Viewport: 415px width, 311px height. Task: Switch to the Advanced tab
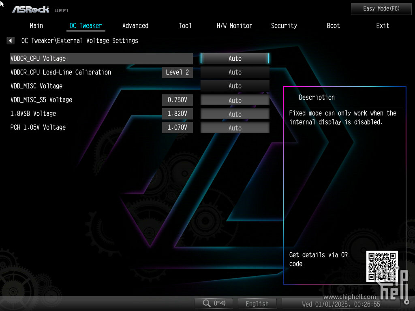(135, 26)
